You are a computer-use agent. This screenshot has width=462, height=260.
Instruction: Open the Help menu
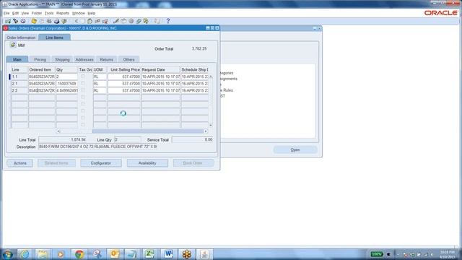pyautogui.click(x=92, y=13)
